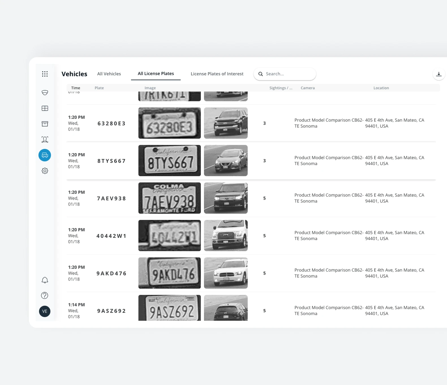Open the Settings gear icon
The height and width of the screenshot is (385, 447).
[x=45, y=171]
